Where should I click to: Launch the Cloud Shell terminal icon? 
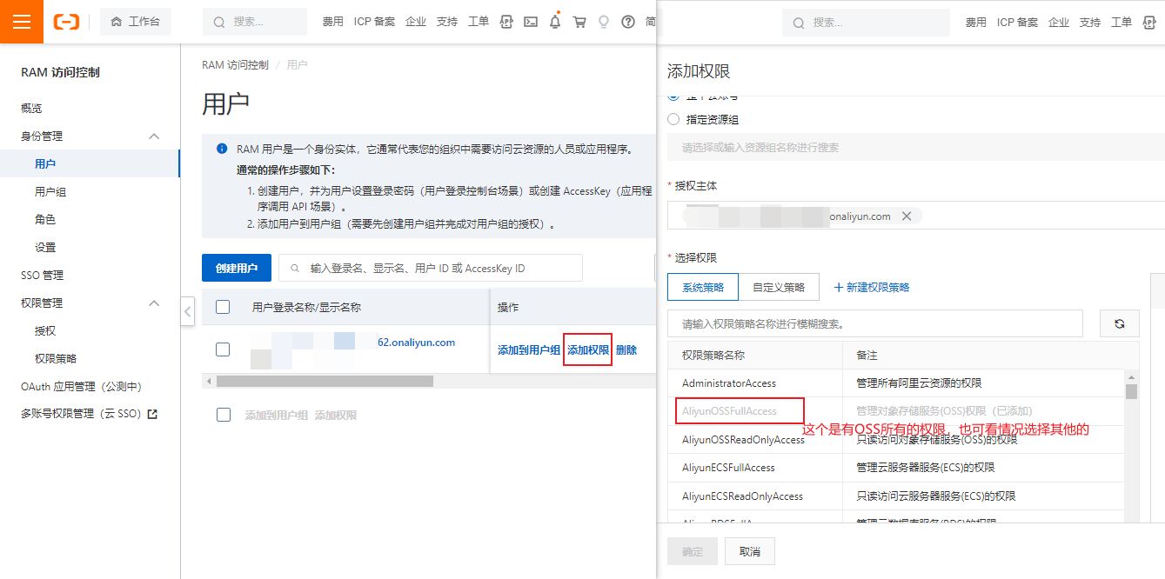531,22
